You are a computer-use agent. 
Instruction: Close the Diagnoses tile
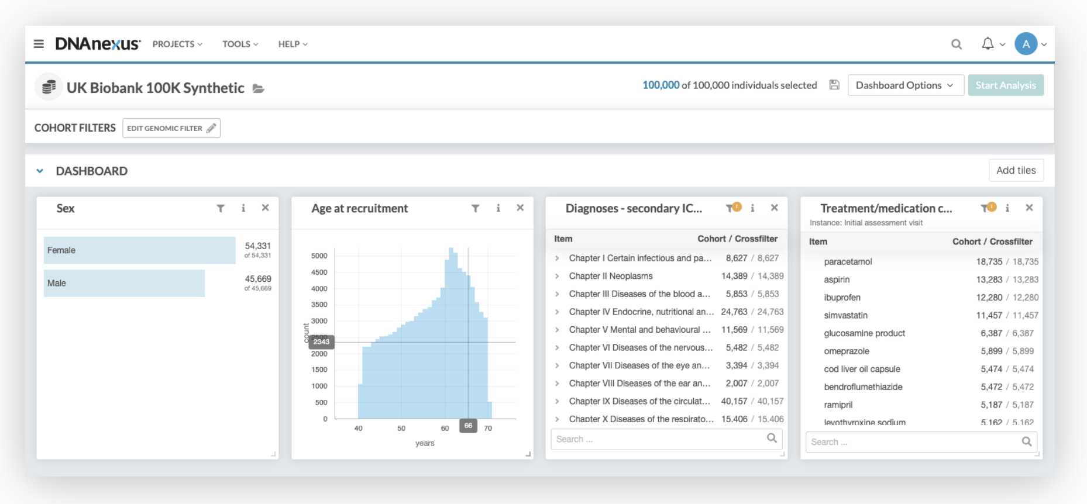774,208
